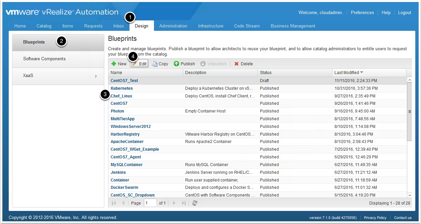Screen dimensions: 421x224
Task: Sort by the Description column header
Action: tap(220, 72)
